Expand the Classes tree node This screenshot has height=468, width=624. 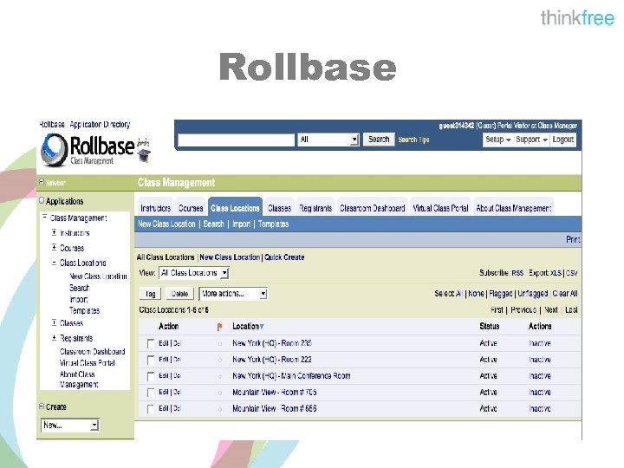(x=54, y=322)
